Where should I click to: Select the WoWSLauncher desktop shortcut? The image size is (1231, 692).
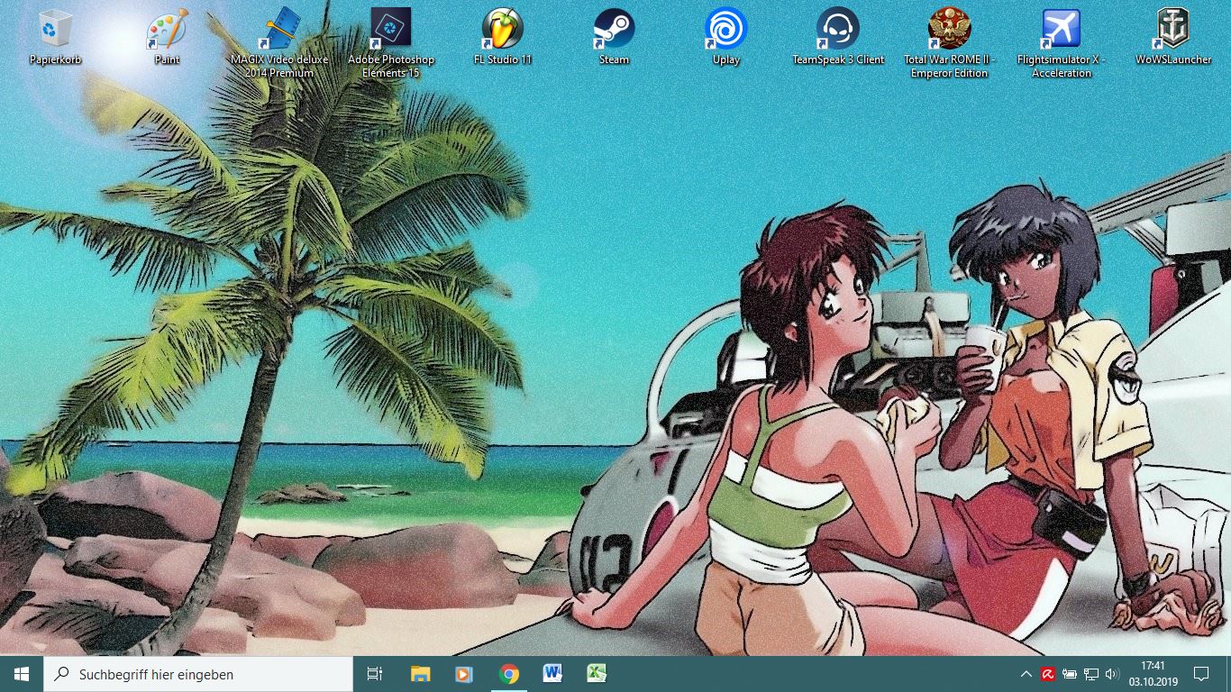[x=1172, y=37]
